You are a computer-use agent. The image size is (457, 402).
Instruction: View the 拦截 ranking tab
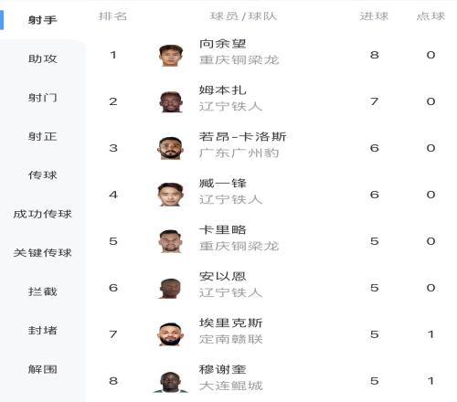(x=43, y=291)
